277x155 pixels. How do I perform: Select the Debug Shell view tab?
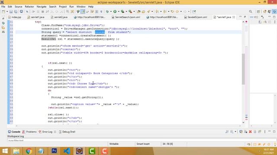pyautogui.click(x=67, y=132)
